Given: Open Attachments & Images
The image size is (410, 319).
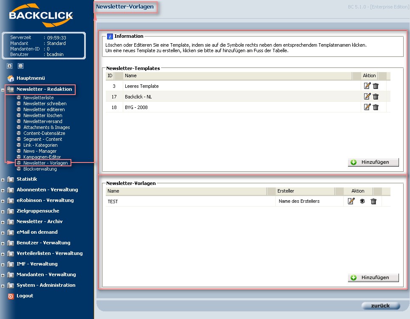Looking at the screenshot, I should tap(47, 127).
